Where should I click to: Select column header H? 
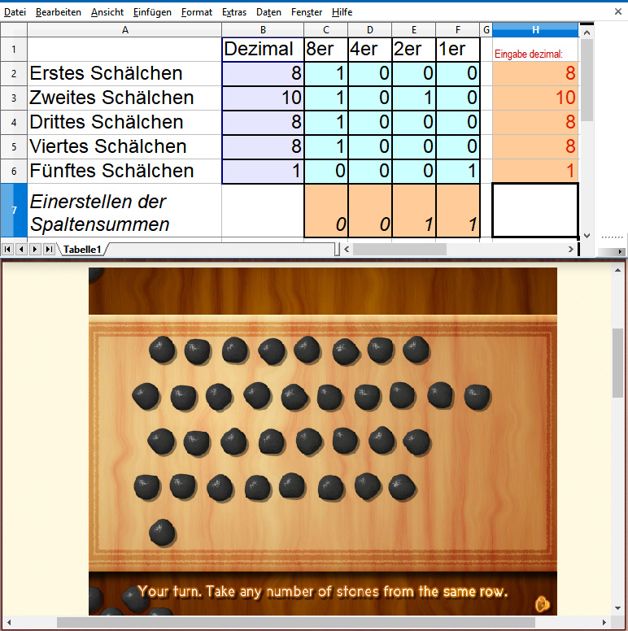(x=535, y=30)
